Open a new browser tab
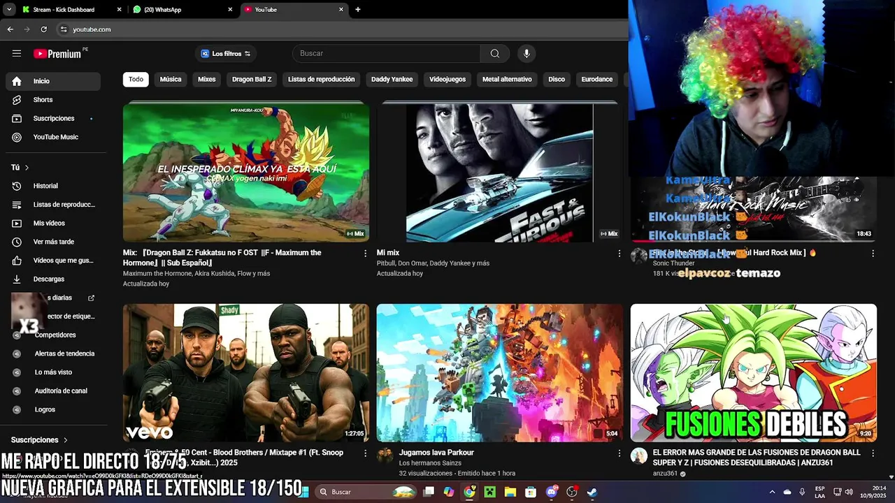The height and width of the screenshot is (503, 895). [x=358, y=10]
